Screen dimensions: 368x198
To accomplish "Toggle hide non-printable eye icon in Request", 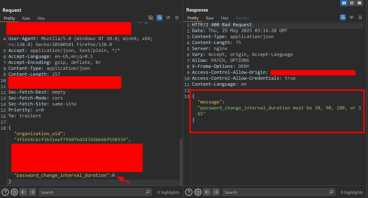I will click(x=151, y=18).
